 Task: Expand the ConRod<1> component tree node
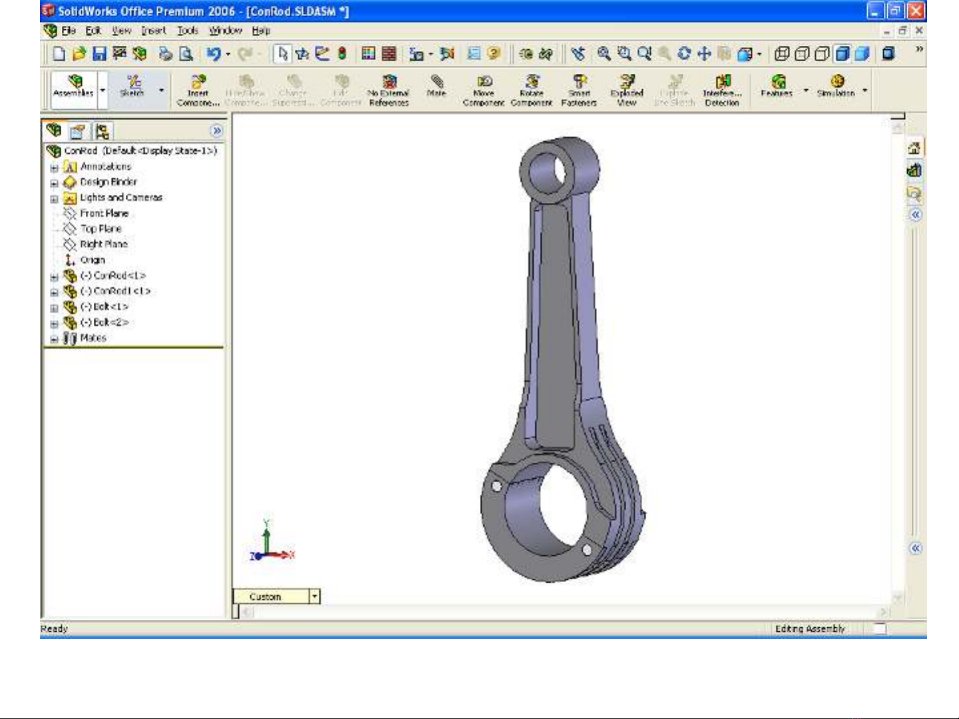point(55,277)
